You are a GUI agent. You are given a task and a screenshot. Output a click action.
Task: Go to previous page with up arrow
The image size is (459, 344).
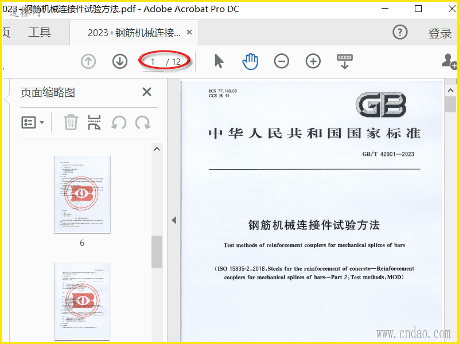[x=88, y=62]
